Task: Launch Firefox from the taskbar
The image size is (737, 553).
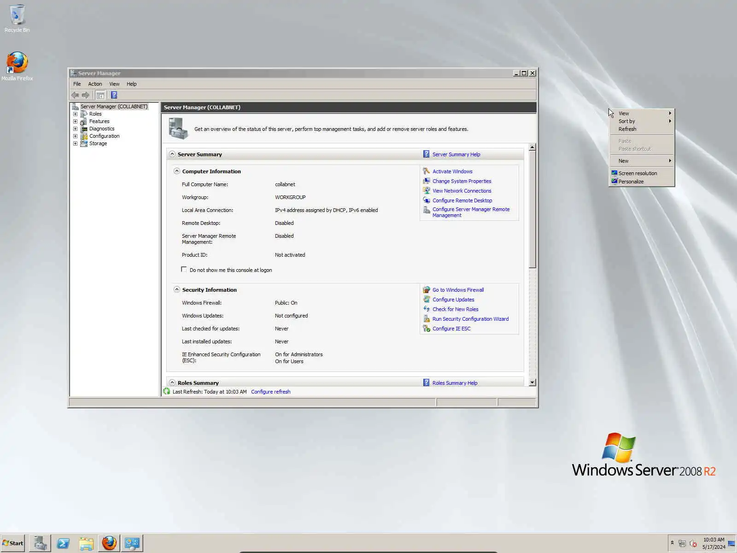Action: pos(109,543)
